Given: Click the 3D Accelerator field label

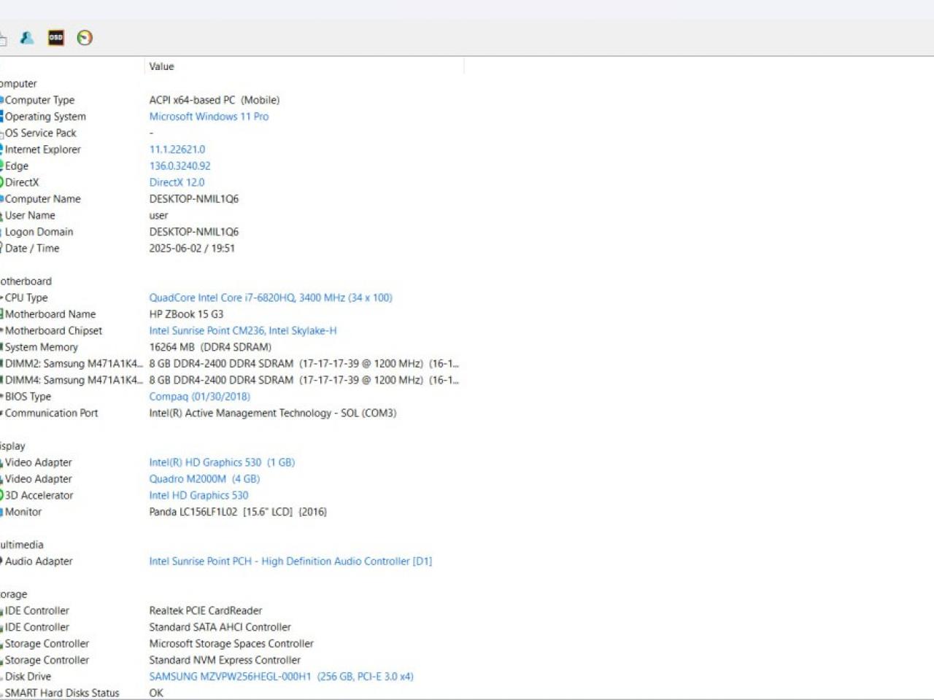Looking at the screenshot, I should click(x=39, y=495).
